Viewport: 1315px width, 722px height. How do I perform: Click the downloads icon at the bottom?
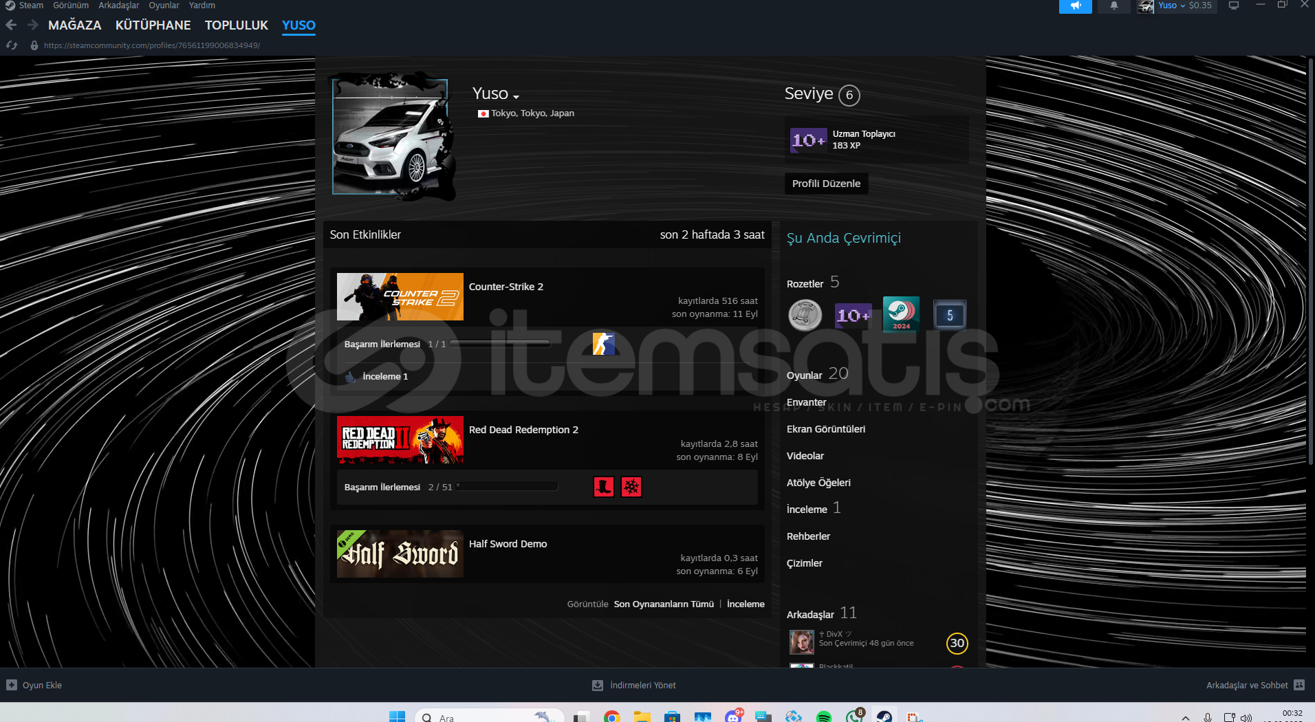pyautogui.click(x=598, y=686)
